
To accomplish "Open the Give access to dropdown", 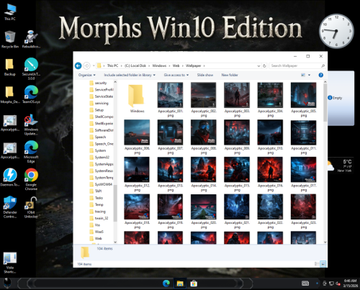I will [176, 75].
